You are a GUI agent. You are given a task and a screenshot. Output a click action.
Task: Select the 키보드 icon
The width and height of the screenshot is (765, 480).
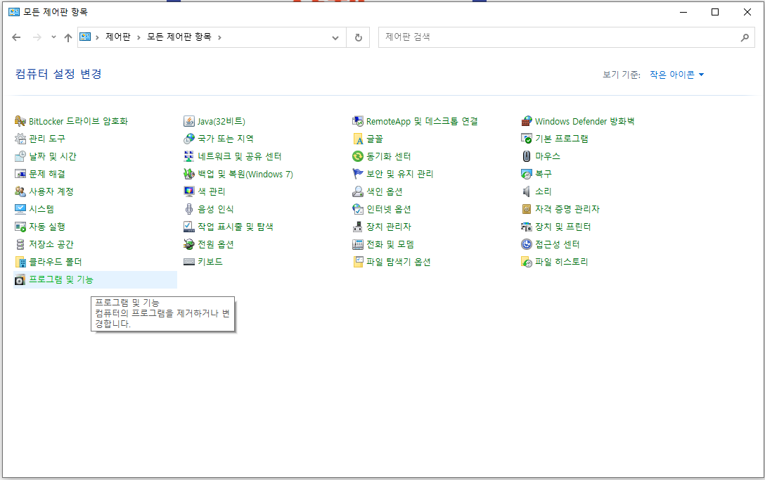[x=205, y=262]
